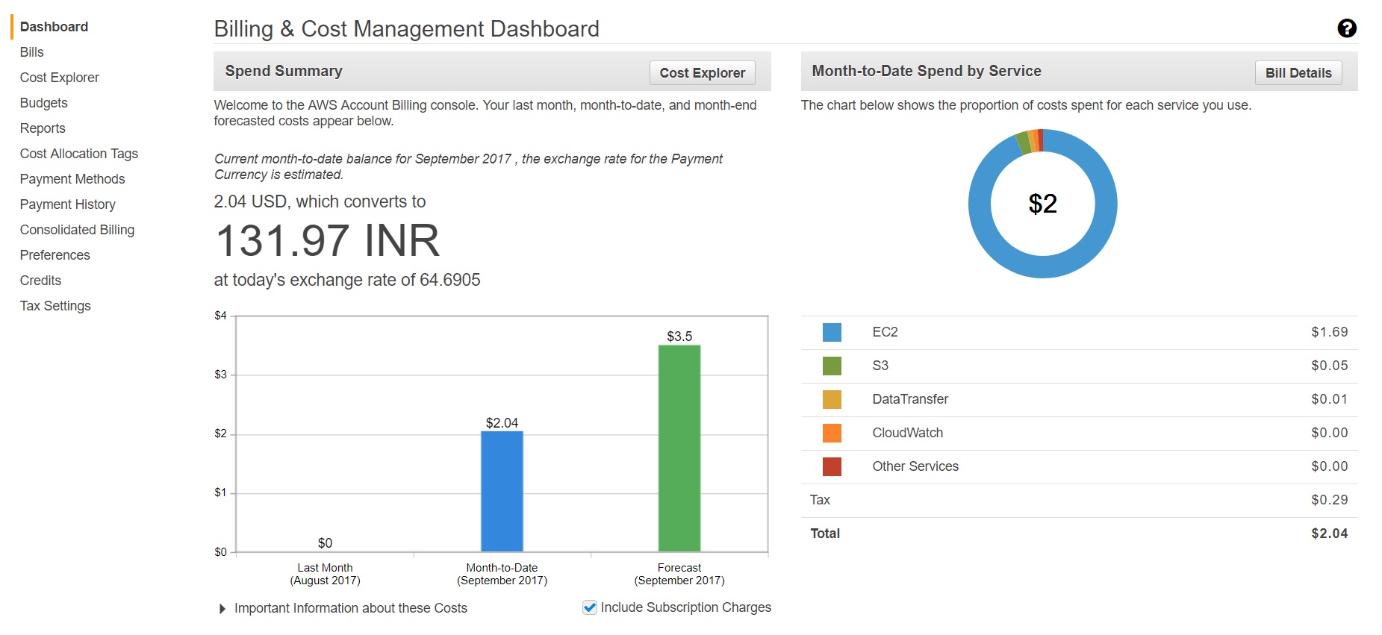
Task: Click the EC2 service label
Action: coord(885,332)
